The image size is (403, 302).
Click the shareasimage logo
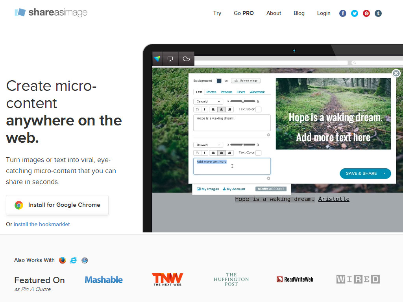pyautogui.click(x=51, y=12)
